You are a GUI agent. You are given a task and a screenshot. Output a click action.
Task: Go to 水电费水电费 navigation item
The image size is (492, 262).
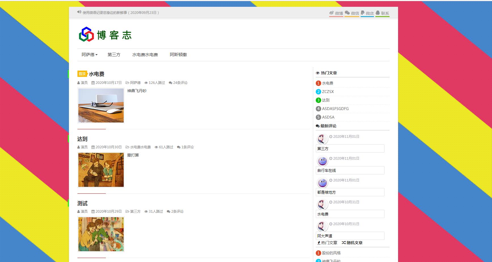145,55
